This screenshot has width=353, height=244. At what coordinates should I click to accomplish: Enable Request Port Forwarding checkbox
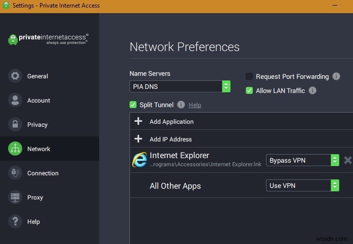[249, 77]
